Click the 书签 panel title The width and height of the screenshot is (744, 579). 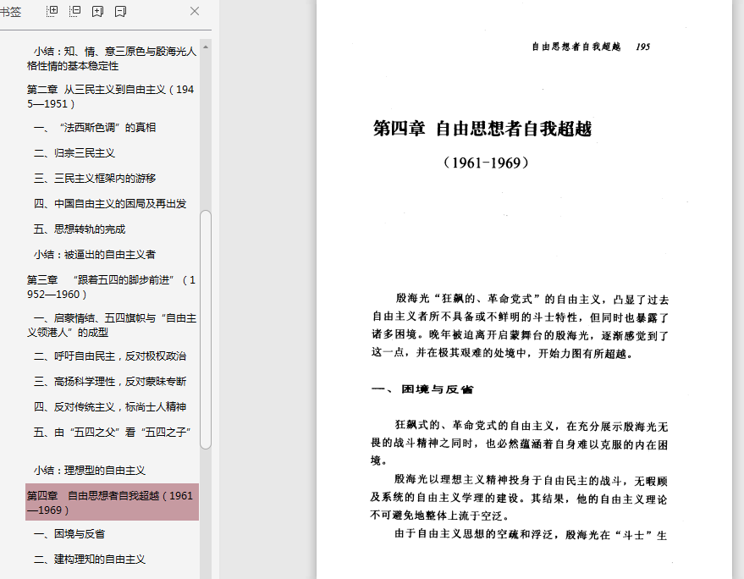click(x=10, y=12)
